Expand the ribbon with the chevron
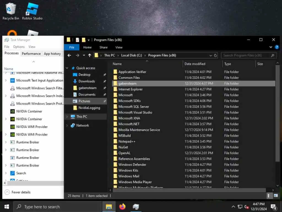 (x=271, y=47)
